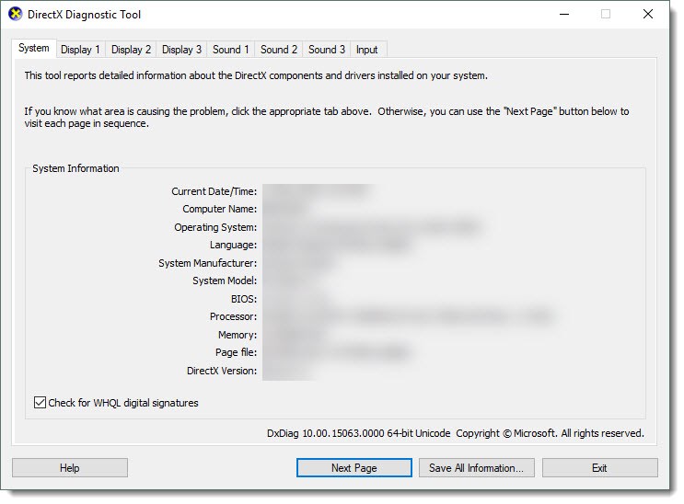Go to the Display 3 tab
Screen dimensions: 684x504
point(181,50)
